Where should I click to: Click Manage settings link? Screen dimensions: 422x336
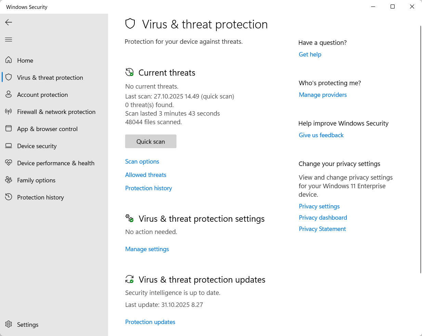click(x=147, y=249)
